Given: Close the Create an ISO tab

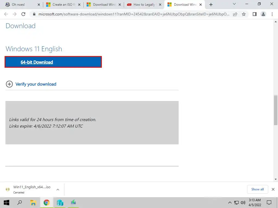Looking at the screenshot, I should [79, 5].
